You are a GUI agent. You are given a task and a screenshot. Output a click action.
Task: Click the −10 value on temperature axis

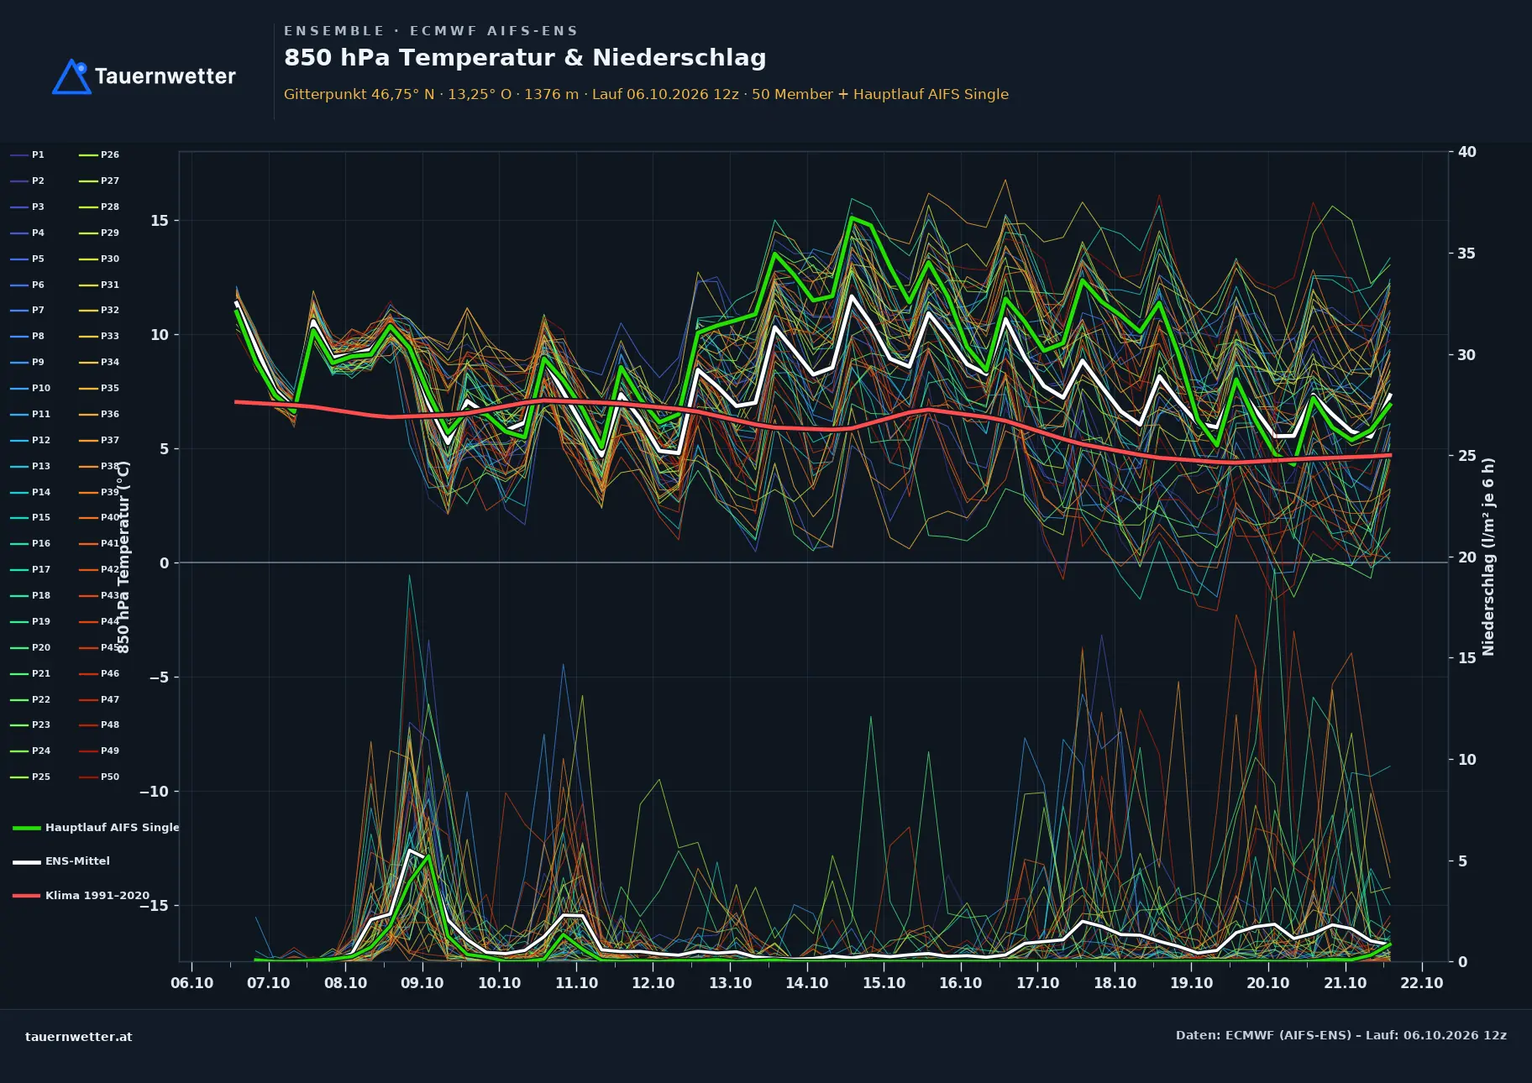(x=154, y=792)
